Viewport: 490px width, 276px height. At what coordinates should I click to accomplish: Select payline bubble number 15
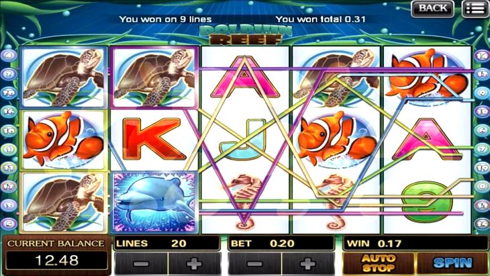click(x=482, y=224)
